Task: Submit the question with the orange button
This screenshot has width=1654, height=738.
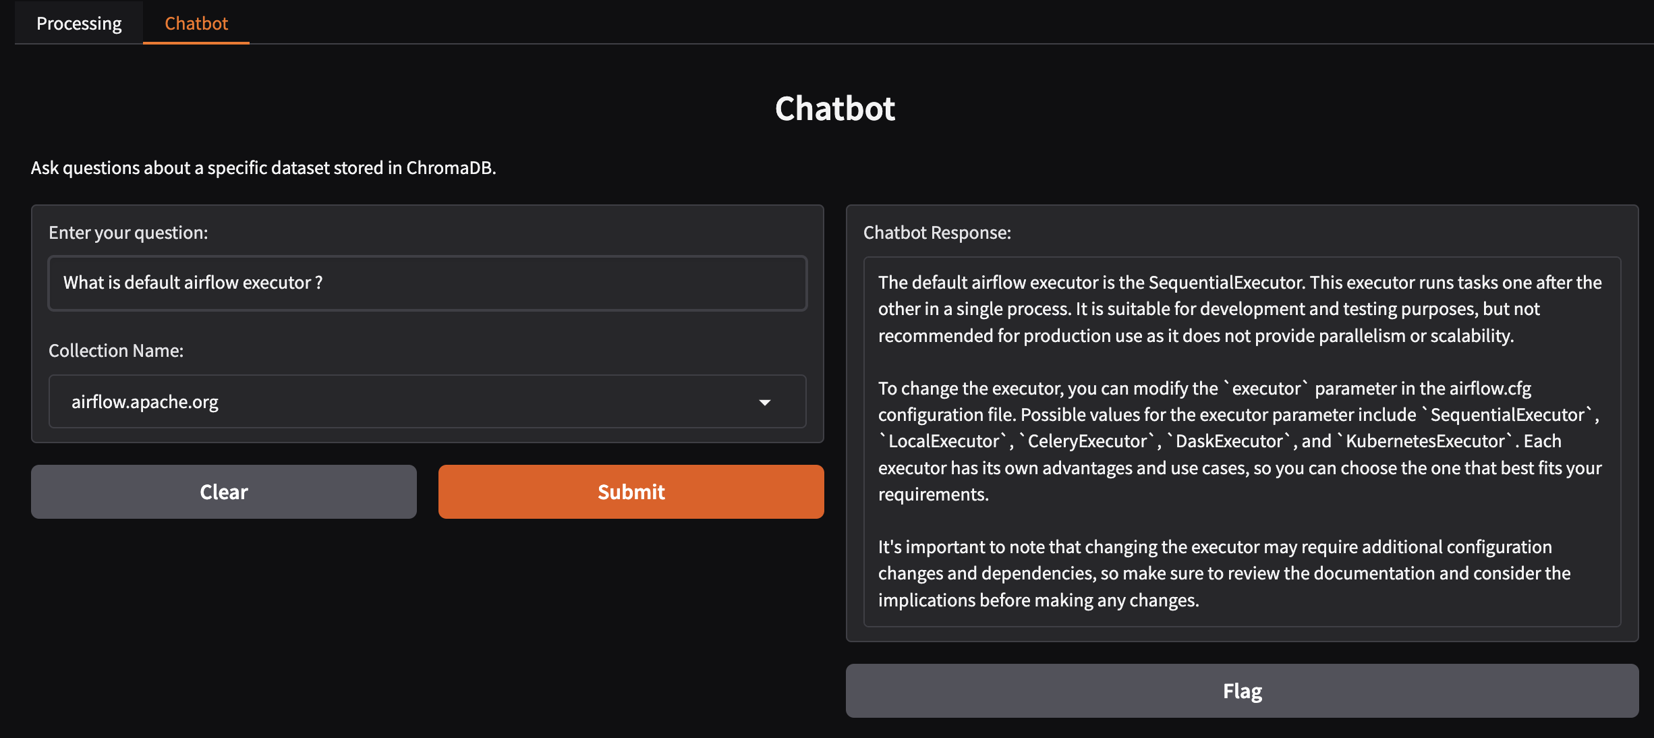Action: pyautogui.click(x=631, y=492)
